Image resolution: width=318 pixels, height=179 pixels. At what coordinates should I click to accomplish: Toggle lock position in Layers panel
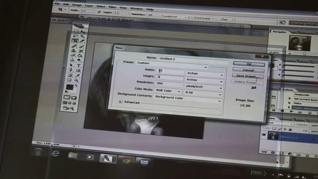click(x=285, y=129)
